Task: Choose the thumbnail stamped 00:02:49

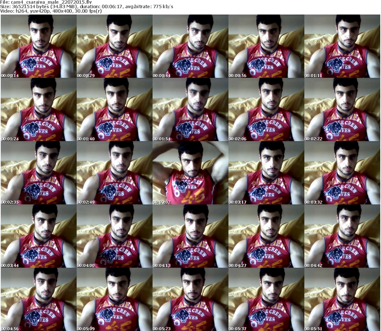Action: (x=115, y=173)
